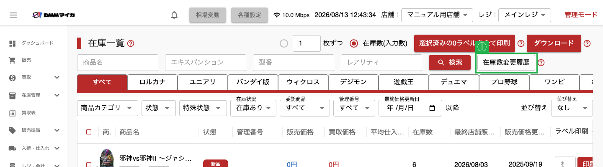The width and height of the screenshot is (603, 167).
Task: Click the 買取表 list icon in the sidebar
Action: pos(13,113)
